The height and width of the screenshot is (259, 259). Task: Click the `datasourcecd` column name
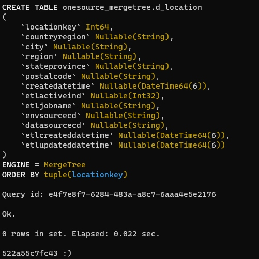[53, 125]
